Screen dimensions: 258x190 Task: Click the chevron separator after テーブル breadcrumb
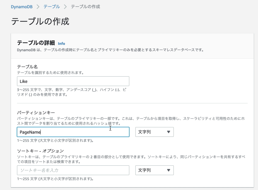click(x=65, y=7)
